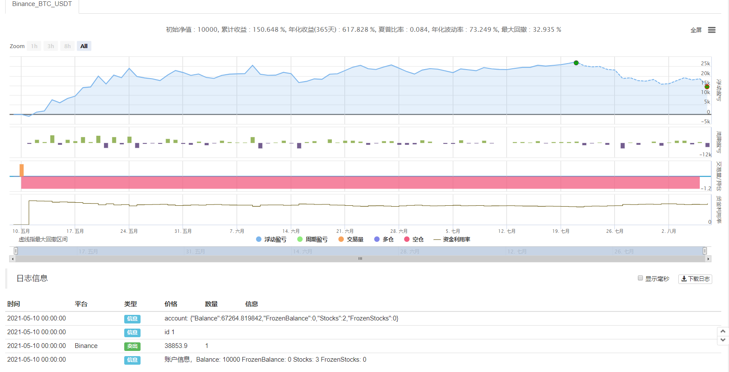Click the 信息 column header
The width and height of the screenshot is (729, 372).
coord(252,304)
